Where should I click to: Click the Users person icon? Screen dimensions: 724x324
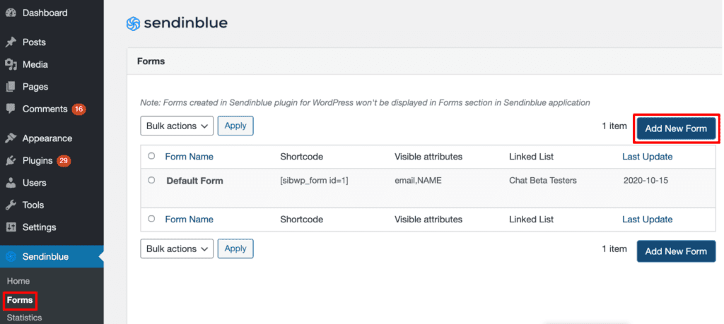pyautogui.click(x=11, y=183)
